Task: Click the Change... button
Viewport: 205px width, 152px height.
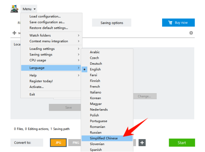Action: coord(145,96)
